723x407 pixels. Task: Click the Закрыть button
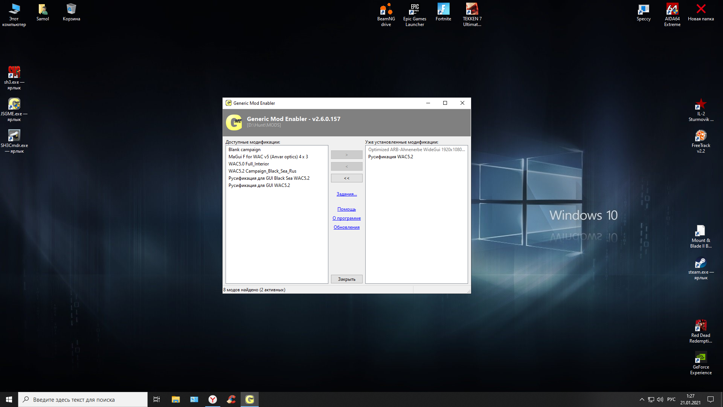click(x=346, y=279)
